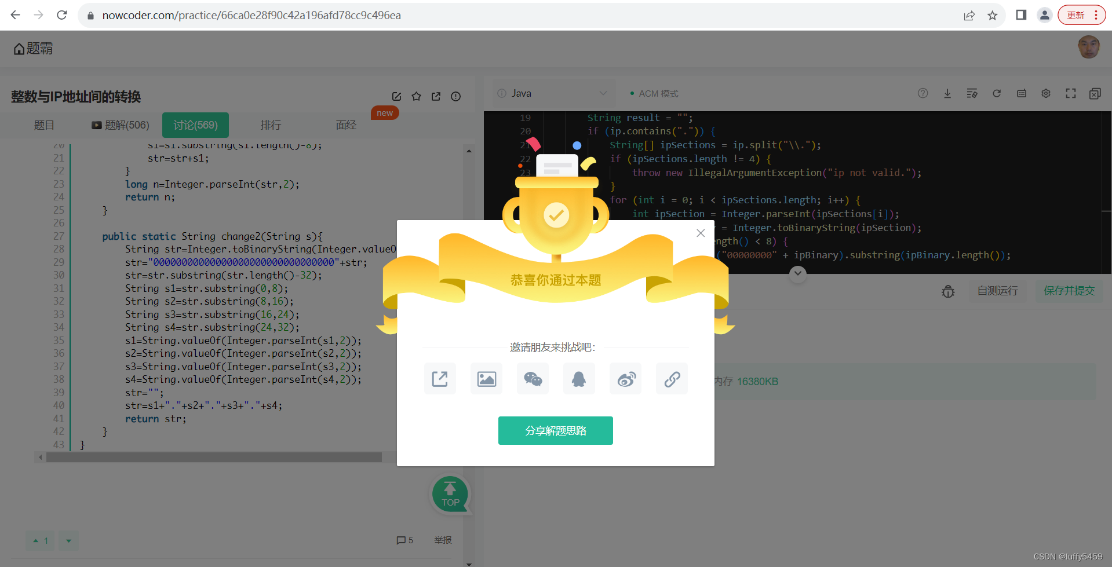The width and height of the screenshot is (1112, 567).
Task: Open editor help question-mark icon
Action: click(x=923, y=93)
